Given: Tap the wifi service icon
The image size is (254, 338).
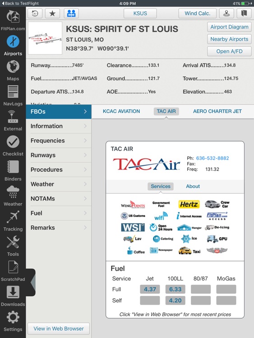Looking at the screenshot, I should pyautogui.click(x=161, y=216).
